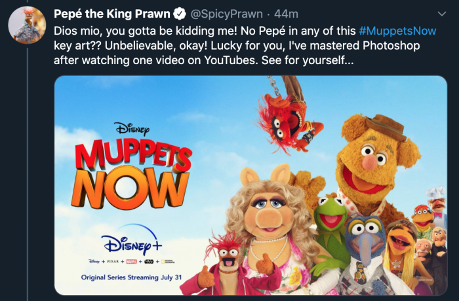Open Pepé the King Prawn's profile avatar
This screenshot has height=301, width=459.
(27, 25)
